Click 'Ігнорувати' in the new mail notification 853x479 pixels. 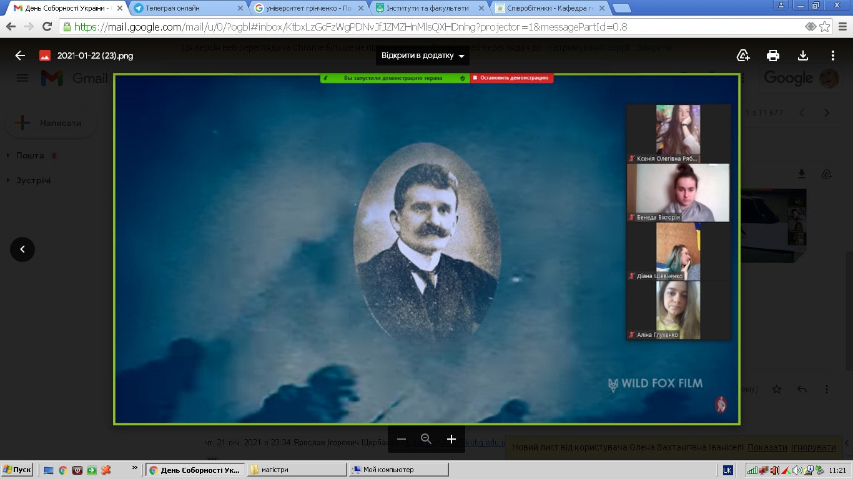tap(813, 447)
